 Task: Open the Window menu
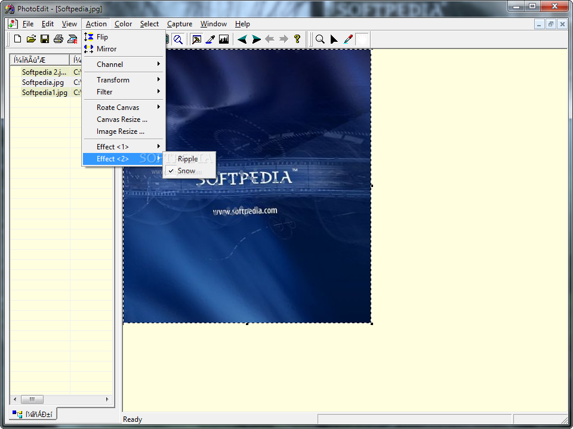pos(214,24)
